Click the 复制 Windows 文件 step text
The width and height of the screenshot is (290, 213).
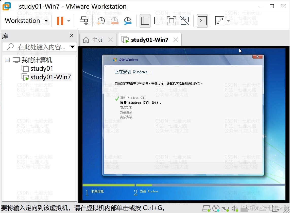(133, 98)
